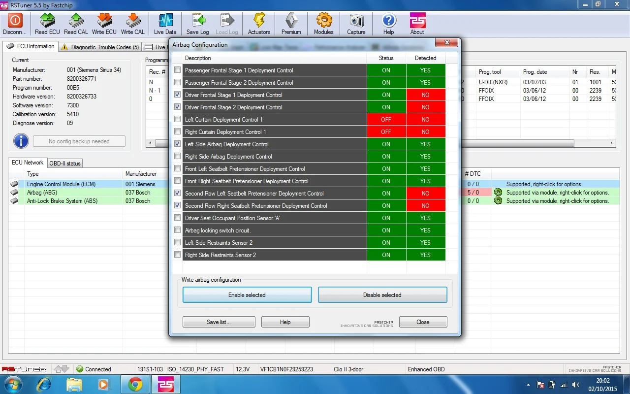
Task: Check Passenger Frontal Stage 1 Deployment Control
Action: [177, 70]
